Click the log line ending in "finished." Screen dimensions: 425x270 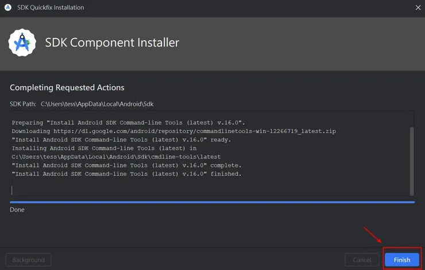126,174
